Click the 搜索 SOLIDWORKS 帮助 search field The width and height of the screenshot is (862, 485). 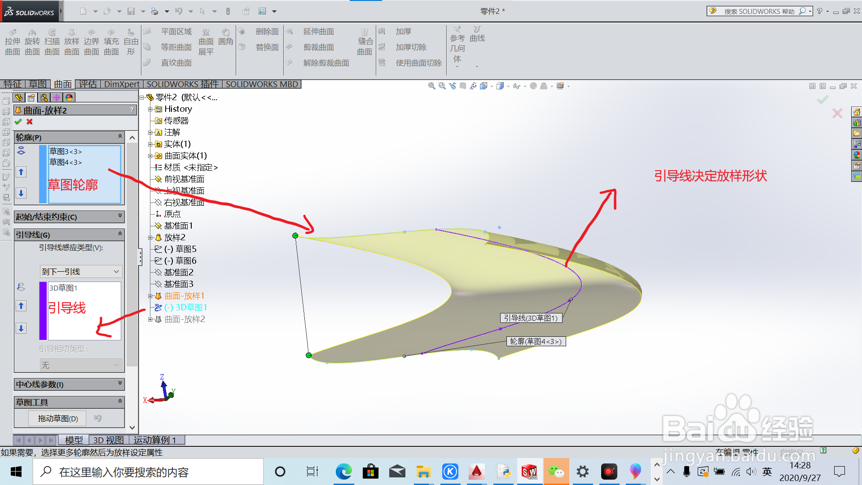(759, 11)
